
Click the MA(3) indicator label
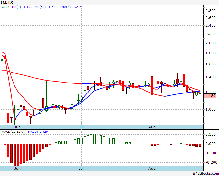tap(16, 7)
